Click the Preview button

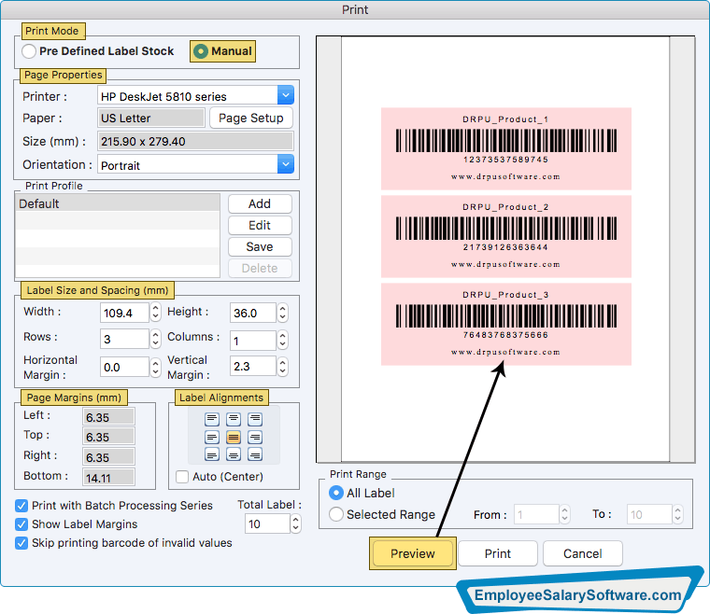(413, 553)
